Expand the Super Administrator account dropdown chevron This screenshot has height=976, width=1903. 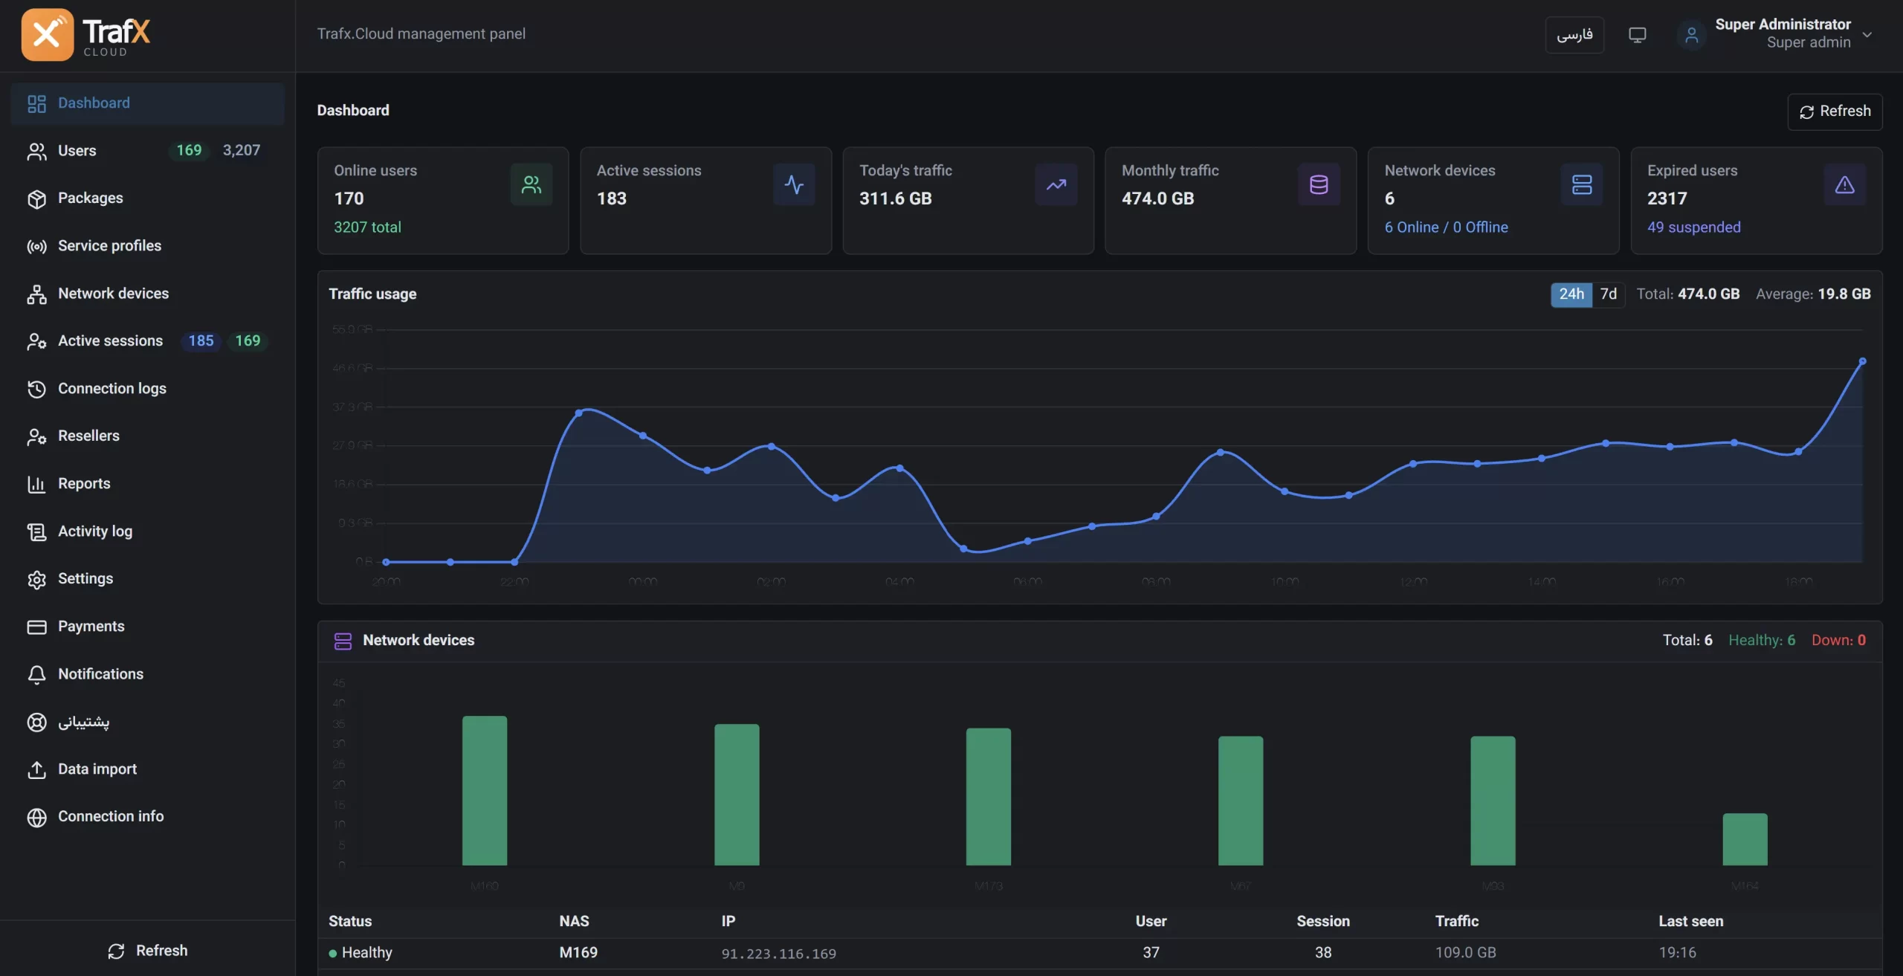click(x=1867, y=34)
